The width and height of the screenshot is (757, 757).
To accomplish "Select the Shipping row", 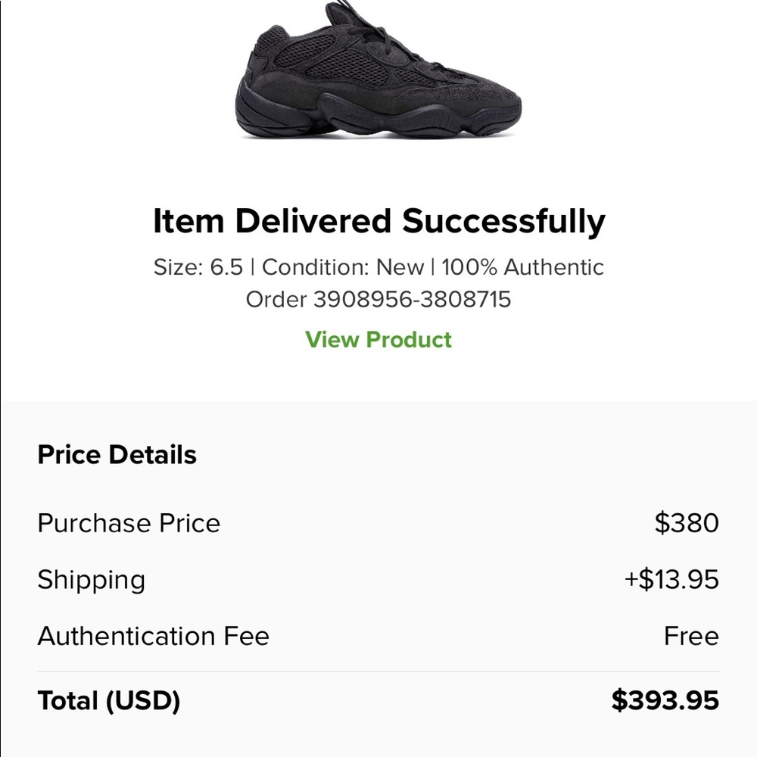I will (x=91, y=579).
